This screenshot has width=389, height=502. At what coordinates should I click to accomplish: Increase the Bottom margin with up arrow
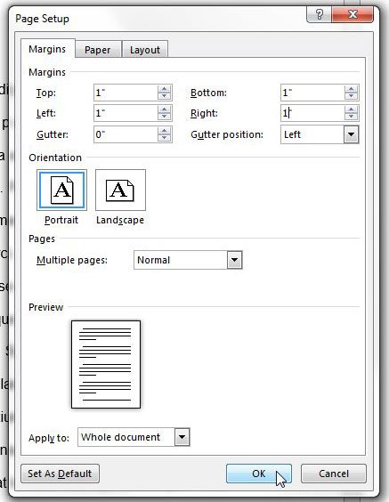(352, 89)
